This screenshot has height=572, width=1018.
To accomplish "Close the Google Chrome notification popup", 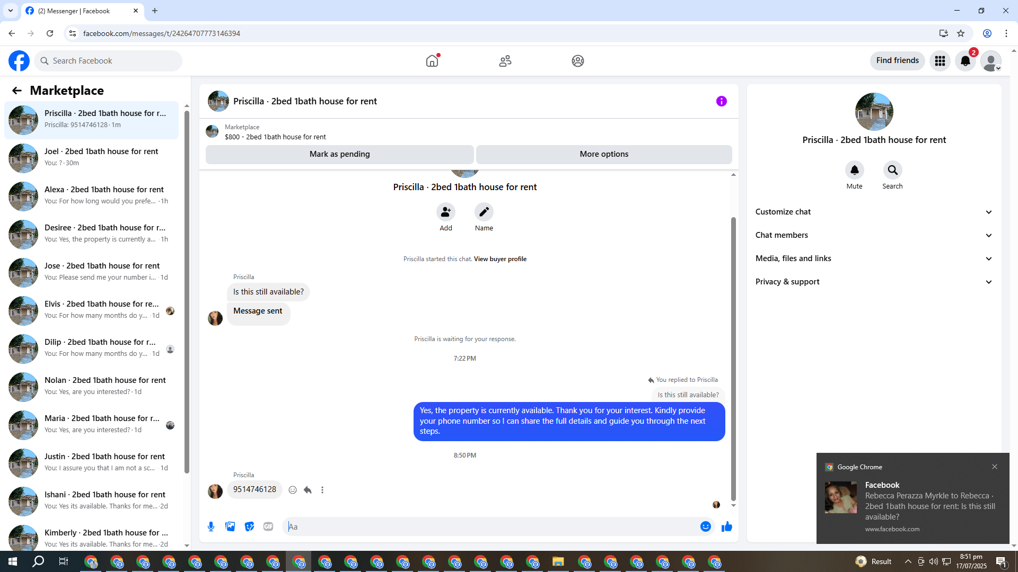I will point(995,467).
